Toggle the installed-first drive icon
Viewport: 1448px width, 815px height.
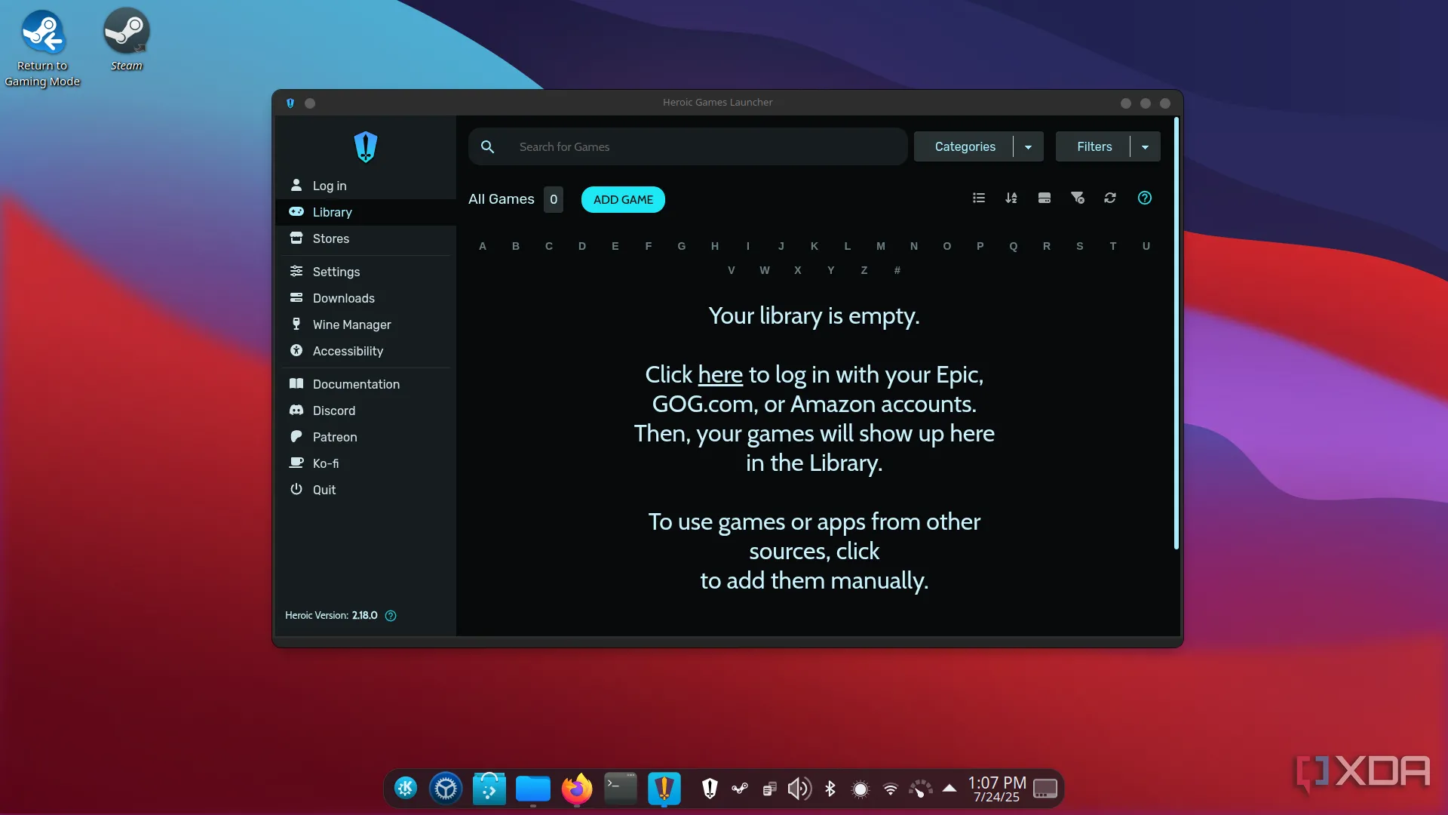[1045, 198]
